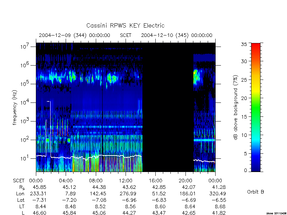The image size is (287, 215).
Task: Click the '0' tick label on the colorbar
Action: point(245,170)
